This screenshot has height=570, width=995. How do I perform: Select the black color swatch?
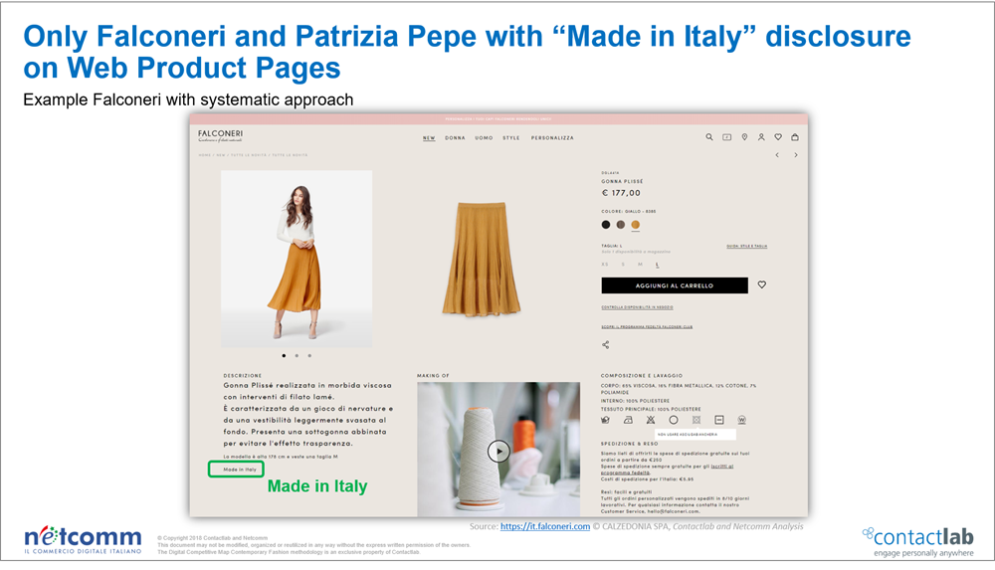click(605, 225)
